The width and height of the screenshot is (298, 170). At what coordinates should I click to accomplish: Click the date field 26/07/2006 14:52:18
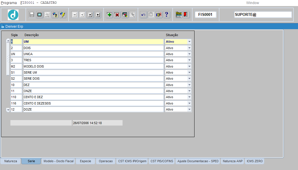pyautogui.click(x=97, y=123)
